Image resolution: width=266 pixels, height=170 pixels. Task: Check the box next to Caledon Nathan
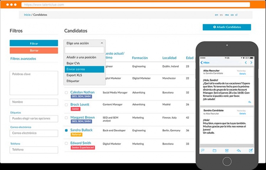pos(66,93)
